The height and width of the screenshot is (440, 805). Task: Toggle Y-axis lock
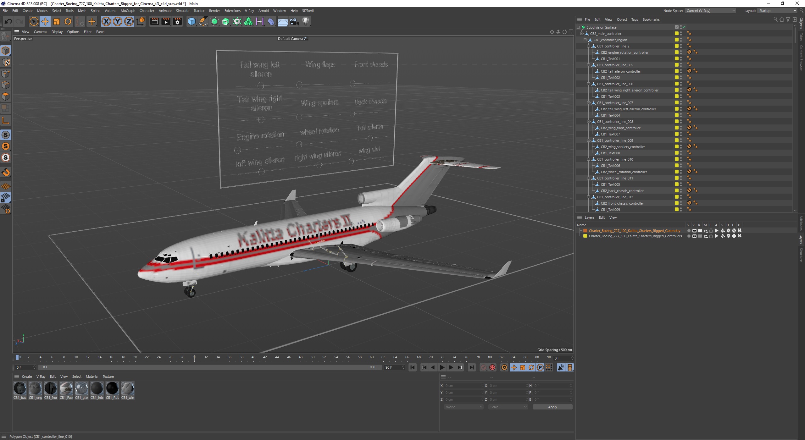118,21
